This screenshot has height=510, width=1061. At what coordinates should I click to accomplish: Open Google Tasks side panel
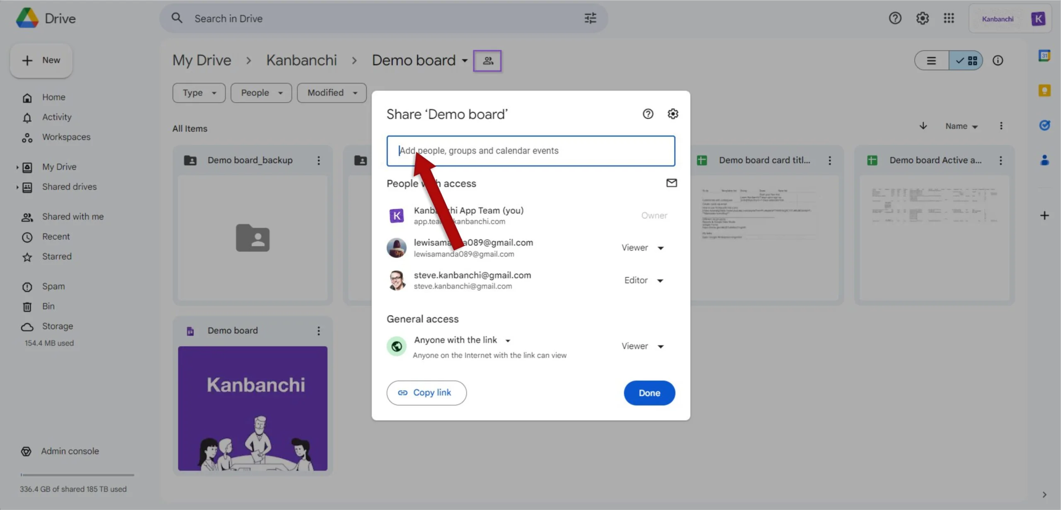[x=1044, y=125]
